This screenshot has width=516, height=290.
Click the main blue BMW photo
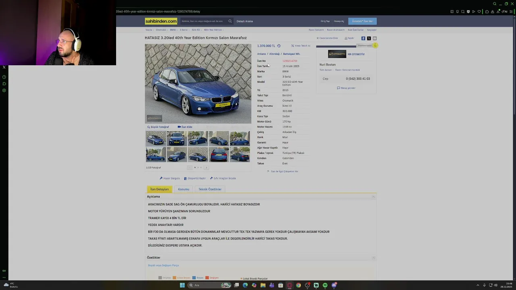point(198,83)
